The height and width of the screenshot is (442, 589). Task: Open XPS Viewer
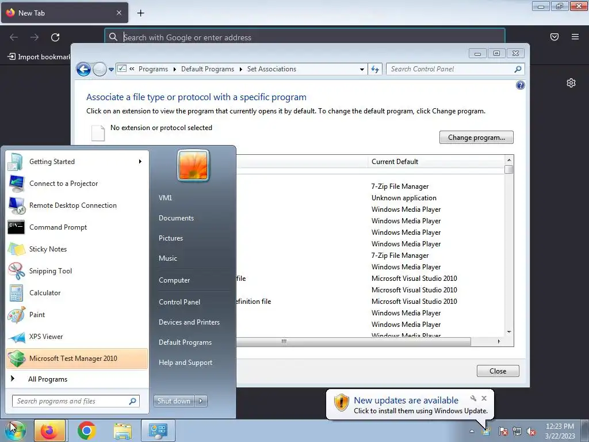coord(77,336)
